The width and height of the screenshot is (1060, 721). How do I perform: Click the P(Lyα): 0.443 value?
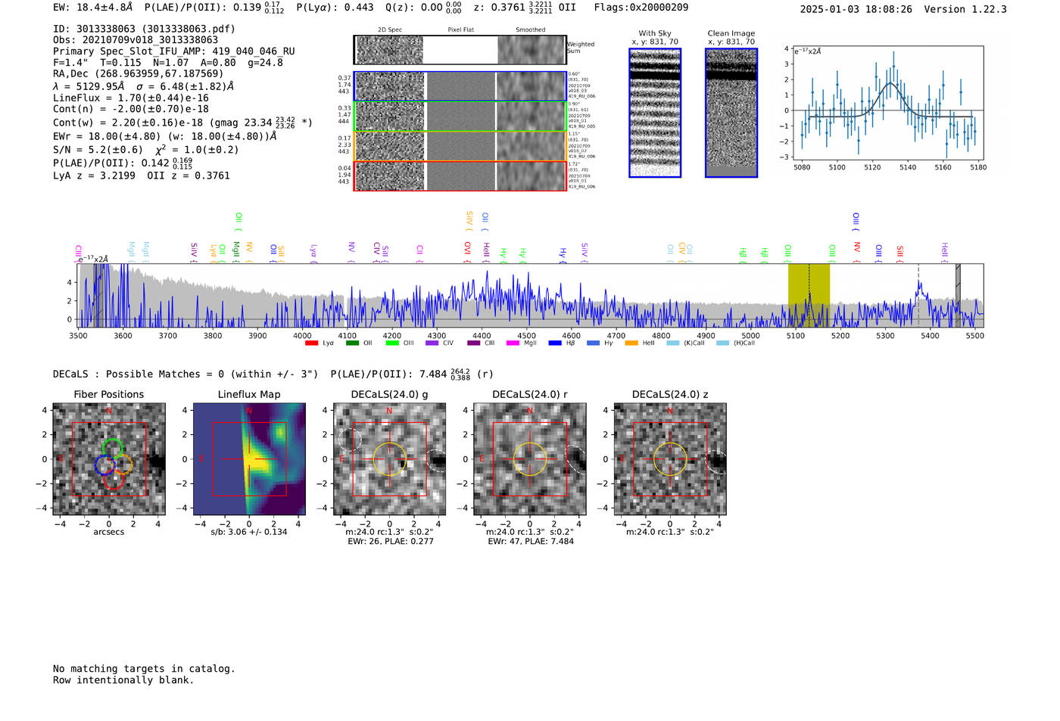click(x=335, y=8)
